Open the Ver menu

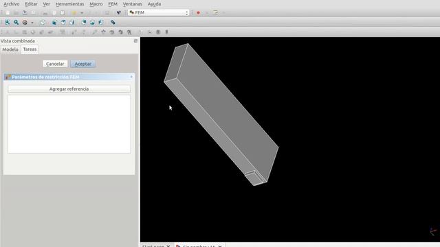(x=47, y=4)
